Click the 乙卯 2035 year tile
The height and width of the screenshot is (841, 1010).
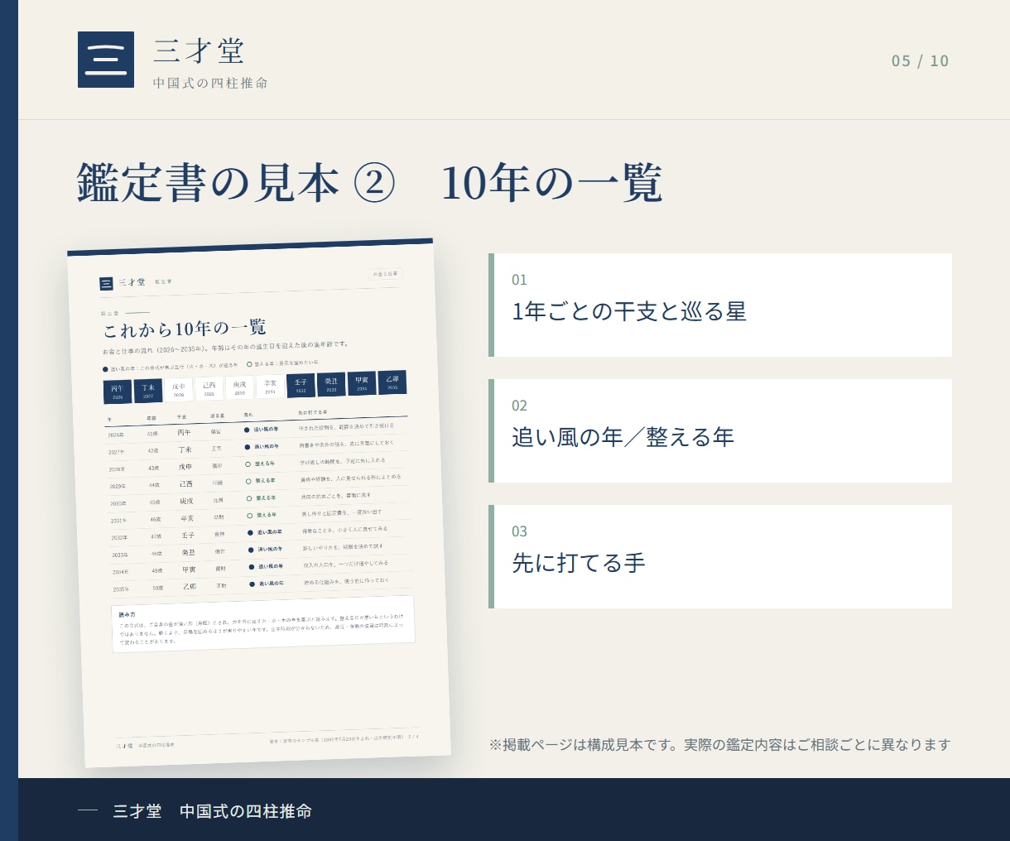pyautogui.click(x=392, y=382)
